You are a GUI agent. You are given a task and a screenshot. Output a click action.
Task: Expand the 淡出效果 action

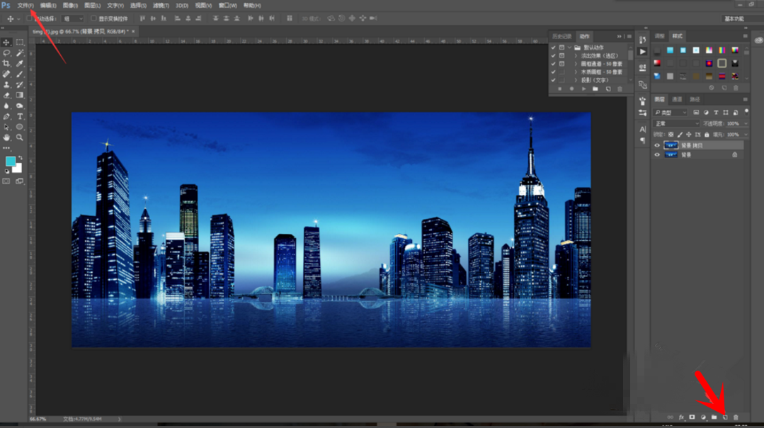pyautogui.click(x=576, y=55)
